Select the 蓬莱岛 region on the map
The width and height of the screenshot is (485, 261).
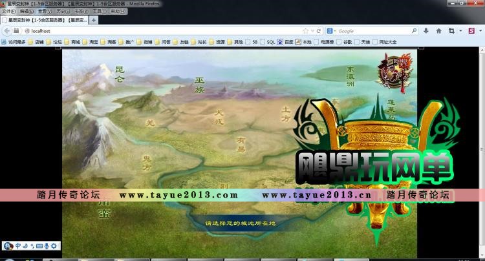392,110
